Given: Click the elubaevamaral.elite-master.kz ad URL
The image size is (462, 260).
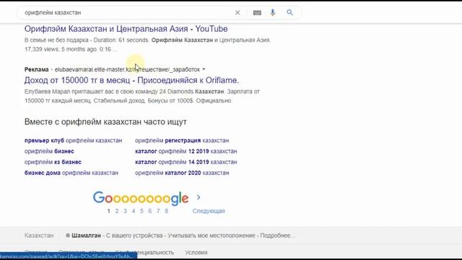Looking at the screenshot, I should pyautogui.click(x=127, y=69).
